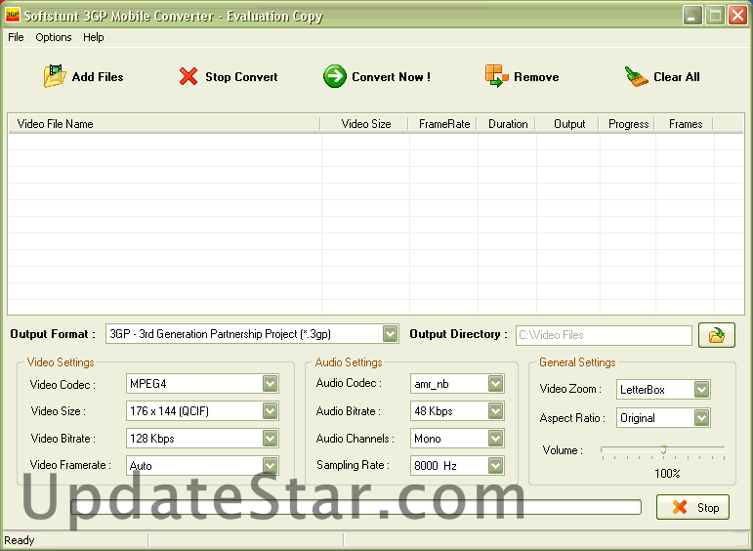Viewport: 753px width, 551px height.
Task: Open the Options menu
Action: 54,37
